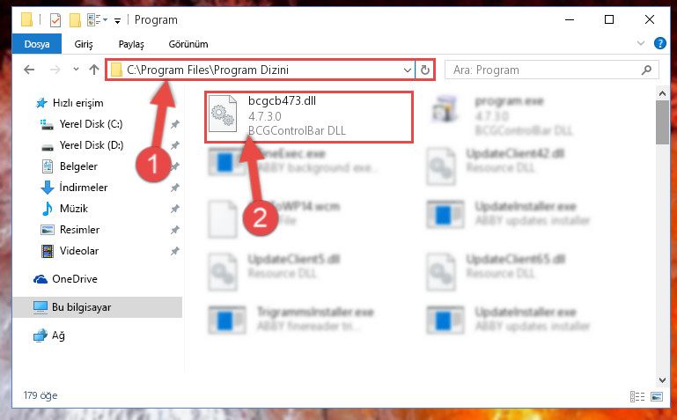Screen dimensions: 677x420
Task: Click the Back navigation arrow
Action: 29,70
